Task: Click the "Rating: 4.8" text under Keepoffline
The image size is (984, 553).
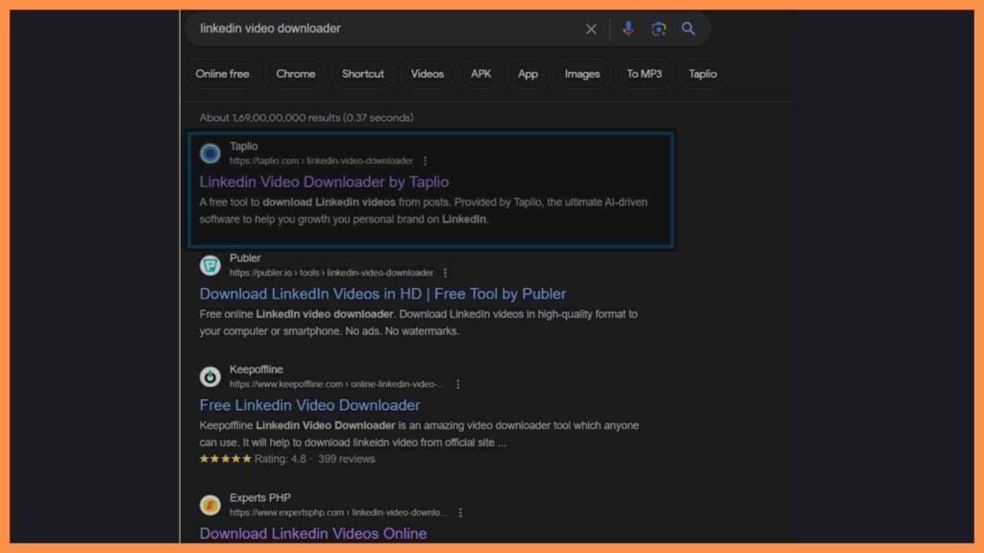Action: point(280,459)
